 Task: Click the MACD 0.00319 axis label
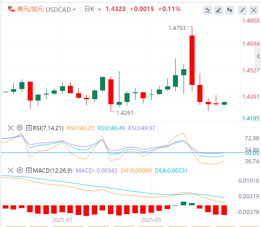(x=249, y=197)
